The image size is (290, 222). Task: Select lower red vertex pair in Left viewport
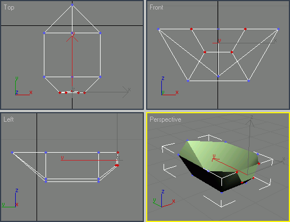(x=117, y=165)
